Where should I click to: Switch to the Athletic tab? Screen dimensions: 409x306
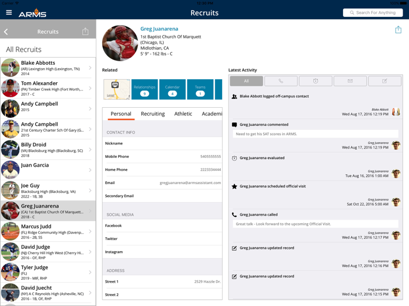pos(183,114)
